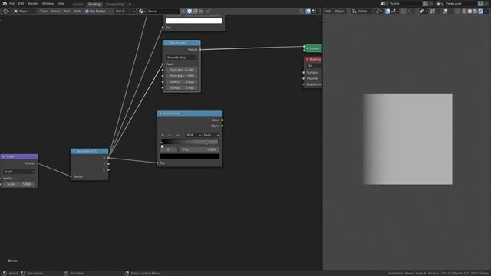Select the Shading workspace tab
This screenshot has height=276, width=491.
94,5
